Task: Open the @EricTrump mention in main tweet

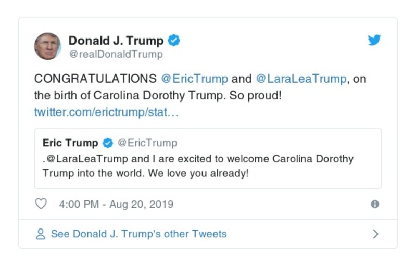Action: coord(194,79)
